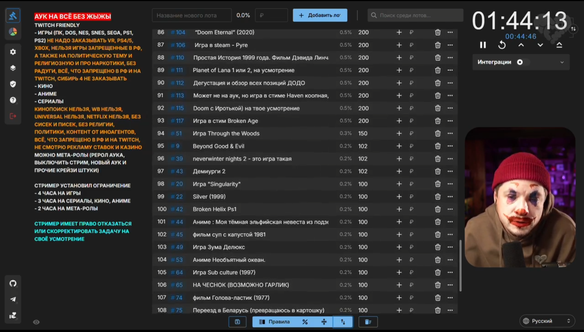Toggle the Интеграции switch

coord(523,62)
